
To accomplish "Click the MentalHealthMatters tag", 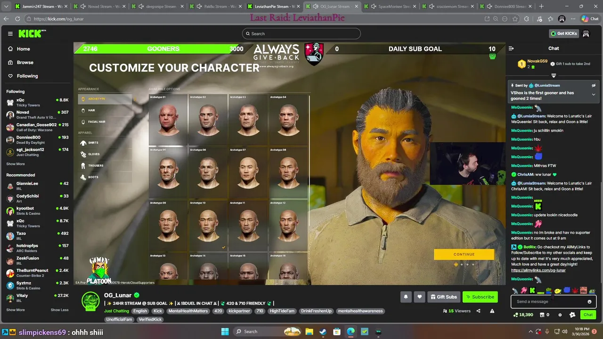I will tap(188, 311).
